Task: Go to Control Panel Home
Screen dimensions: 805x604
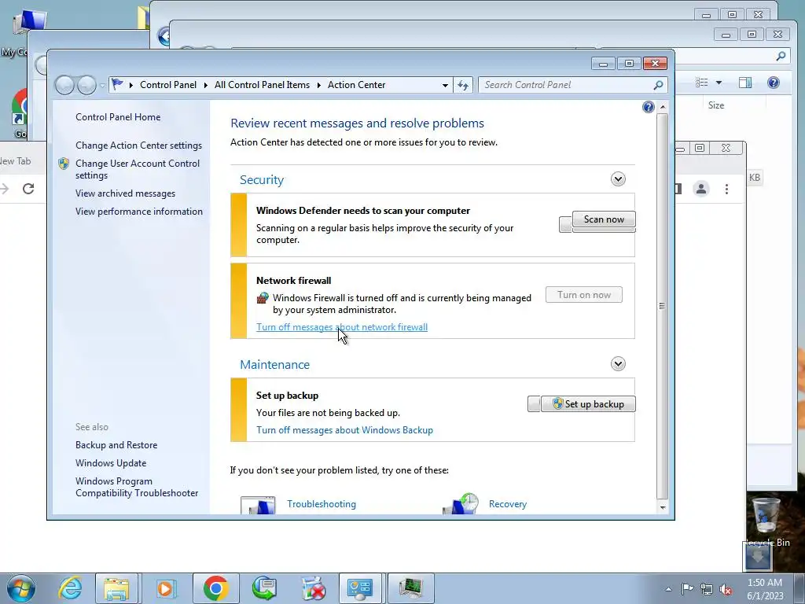Action: pyautogui.click(x=118, y=117)
